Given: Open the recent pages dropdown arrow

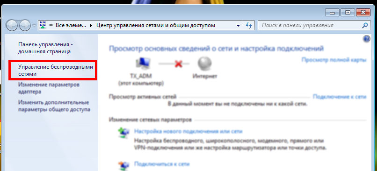Looking at the screenshot, I should point(34,25).
